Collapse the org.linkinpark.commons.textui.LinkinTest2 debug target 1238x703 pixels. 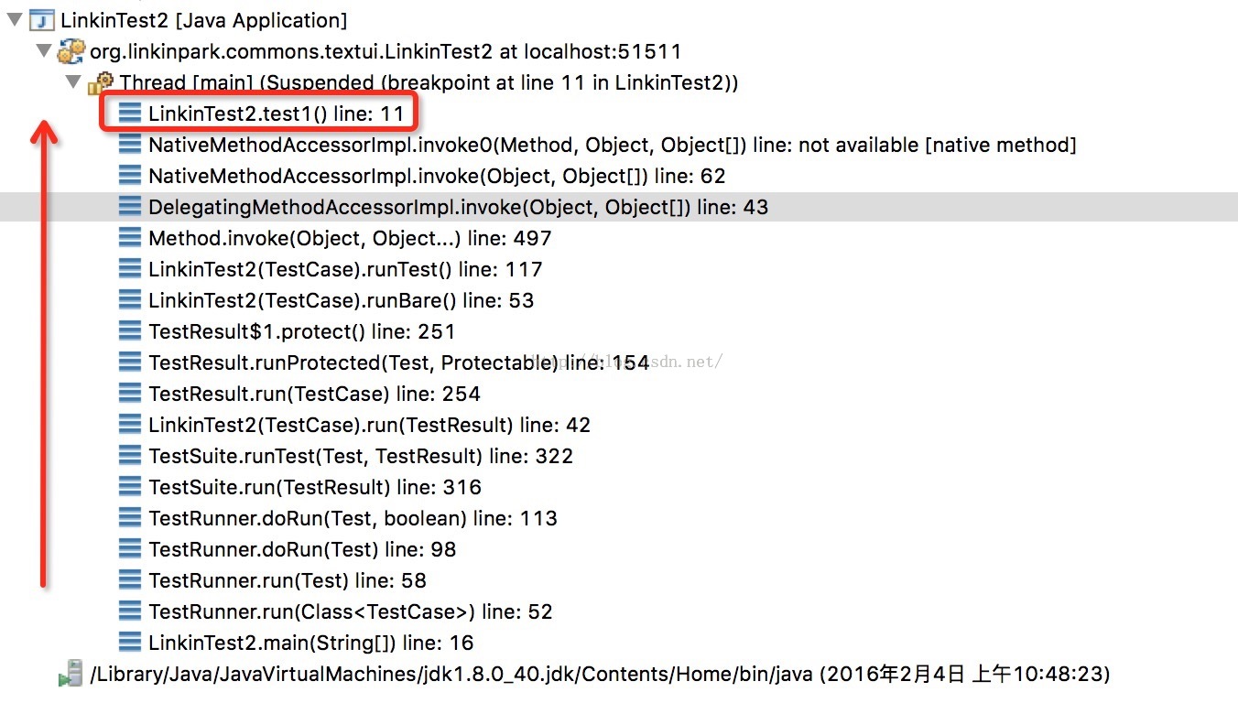43,50
